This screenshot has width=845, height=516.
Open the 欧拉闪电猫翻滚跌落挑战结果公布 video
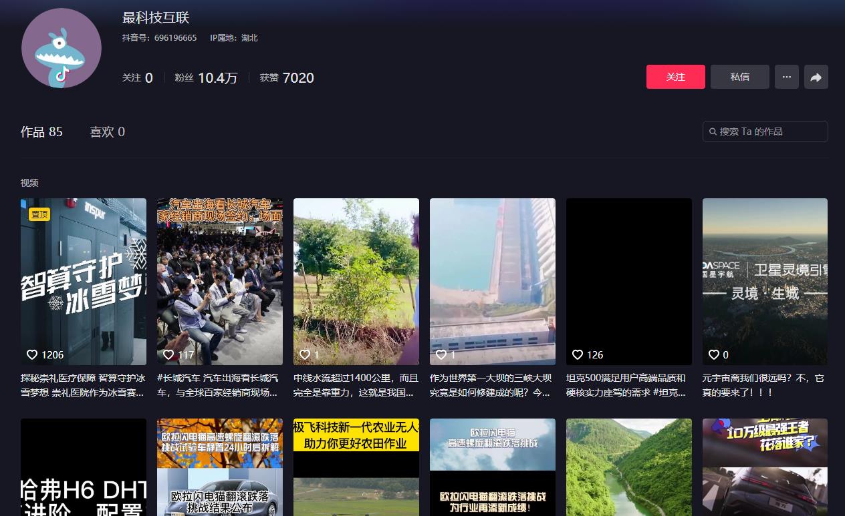(x=220, y=467)
